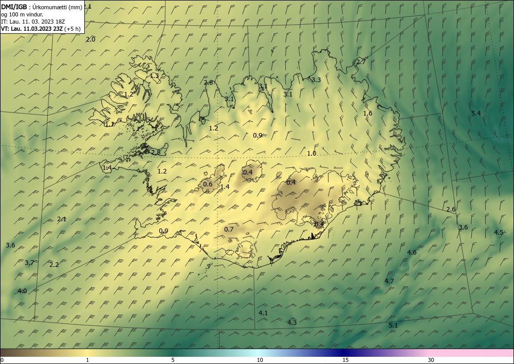Viewport: 514px width, 364px height.
Task: Pick the 1.6 value on the map
Action: point(368,113)
